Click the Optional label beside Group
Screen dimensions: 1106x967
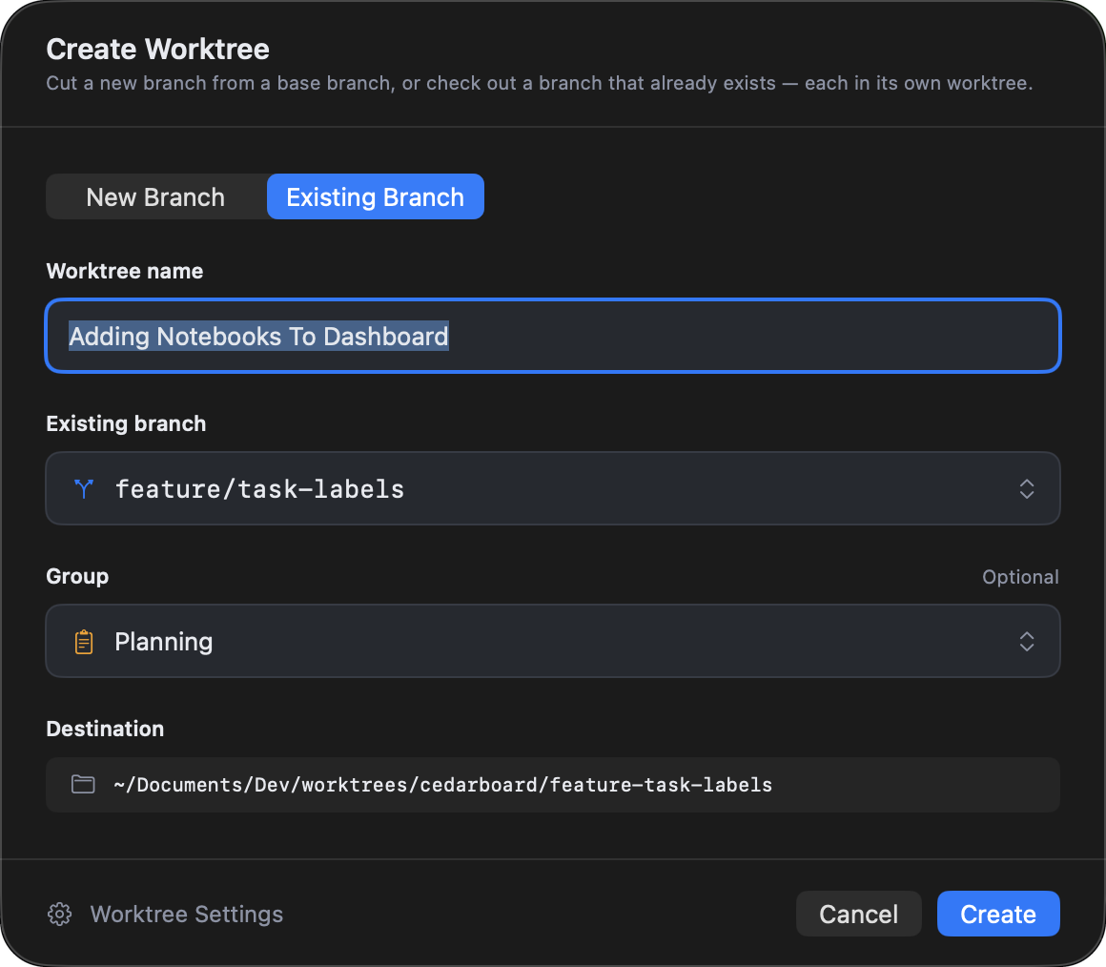[1020, 577]
